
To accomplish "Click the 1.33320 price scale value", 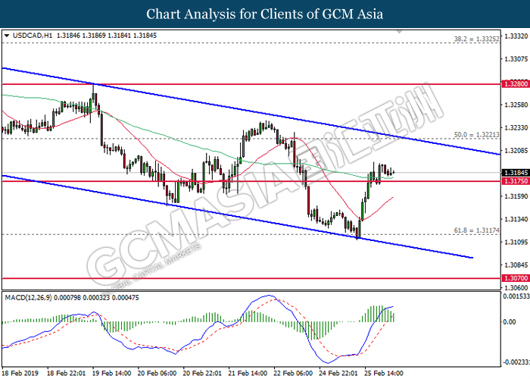I will pos(516,36).
